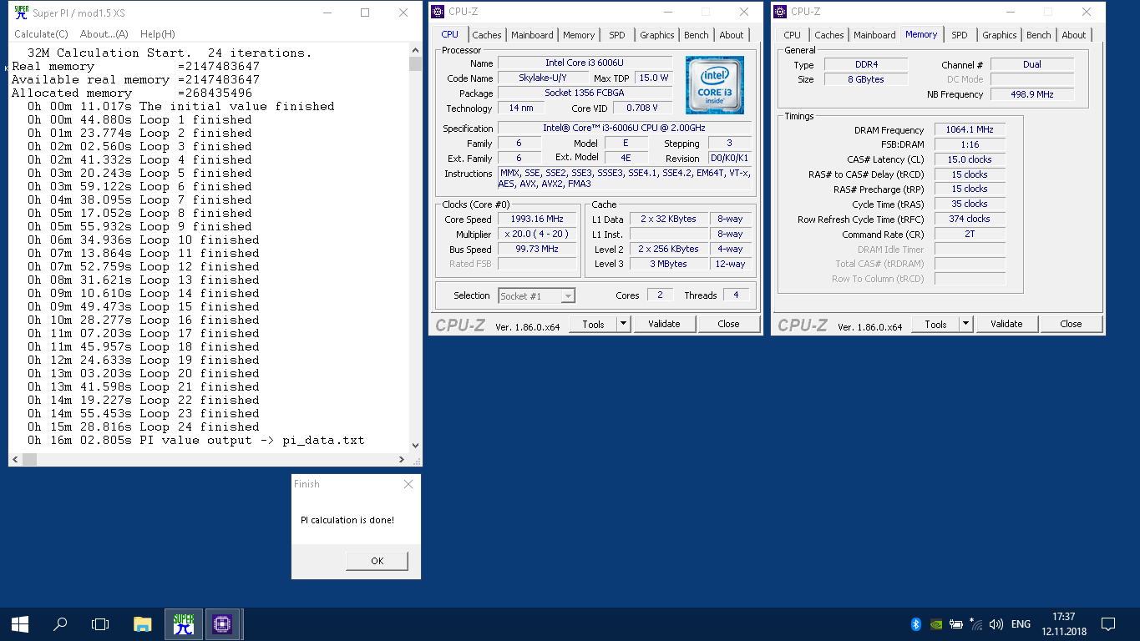Expand Tools dropdown arrow in left CPU-Z window

coord(623,324)
